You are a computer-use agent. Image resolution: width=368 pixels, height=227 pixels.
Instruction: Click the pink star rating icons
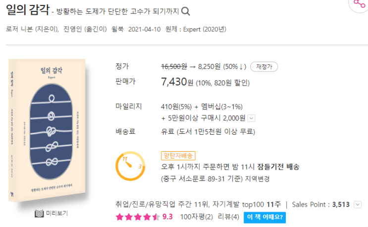coord(137,217)
